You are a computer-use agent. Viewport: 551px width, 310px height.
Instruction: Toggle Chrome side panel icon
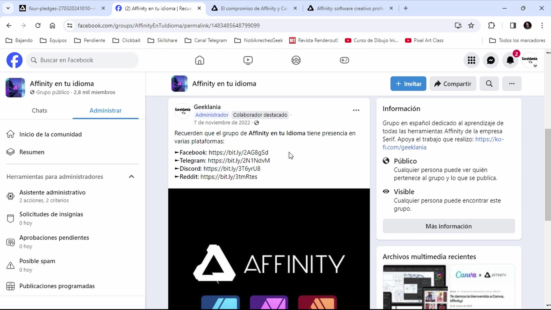(x=513, y=26)
